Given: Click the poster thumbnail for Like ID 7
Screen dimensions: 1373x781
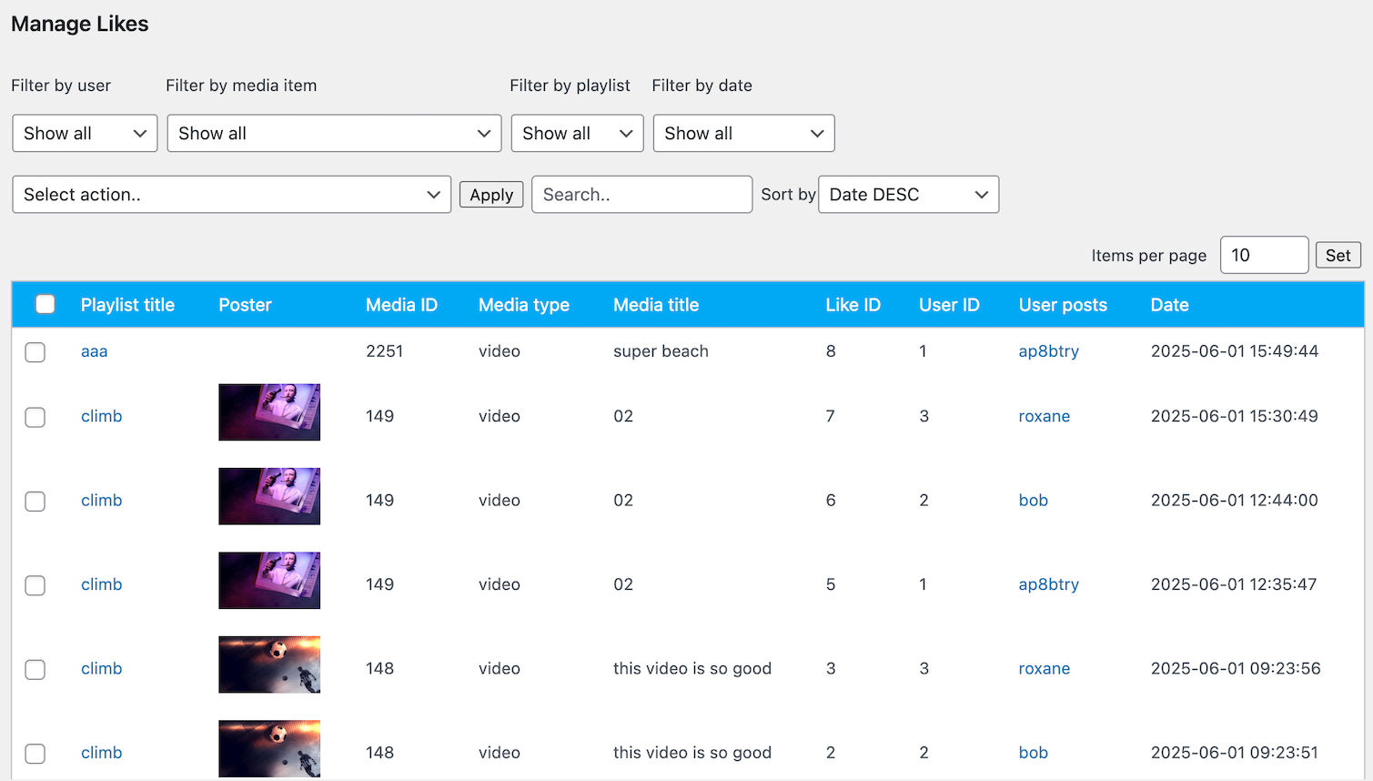Looking at the screenshot, I should (x=269, y=412).
